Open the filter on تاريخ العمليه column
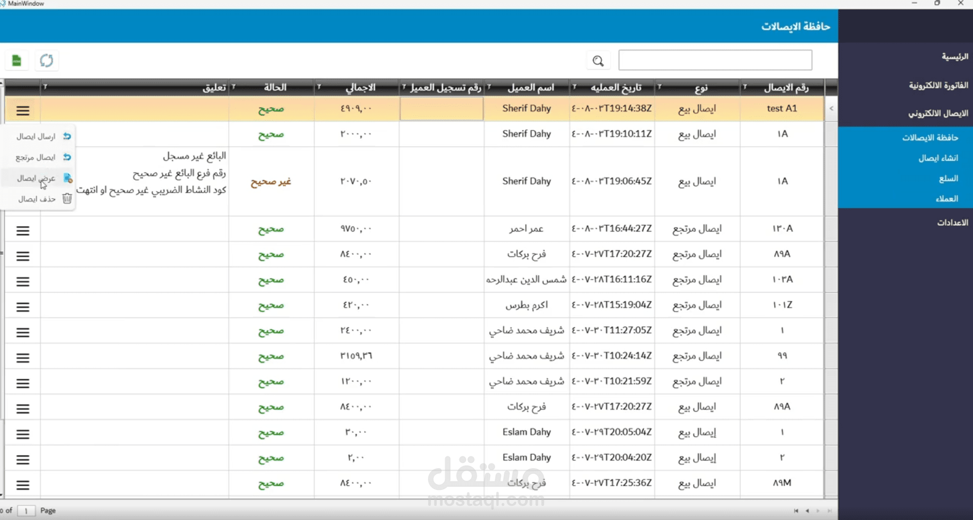The height and width of the screenshot is (520, 973). 575,87
